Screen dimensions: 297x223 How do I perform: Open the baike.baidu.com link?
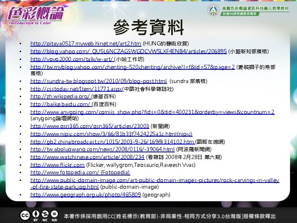coord(61,104)
